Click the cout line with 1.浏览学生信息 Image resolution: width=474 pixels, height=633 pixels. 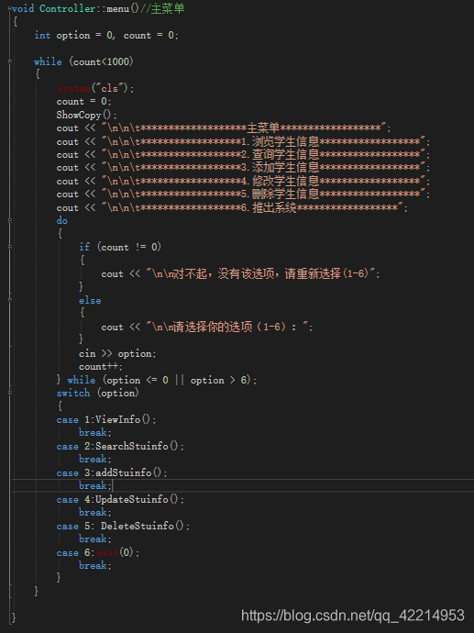243,141
